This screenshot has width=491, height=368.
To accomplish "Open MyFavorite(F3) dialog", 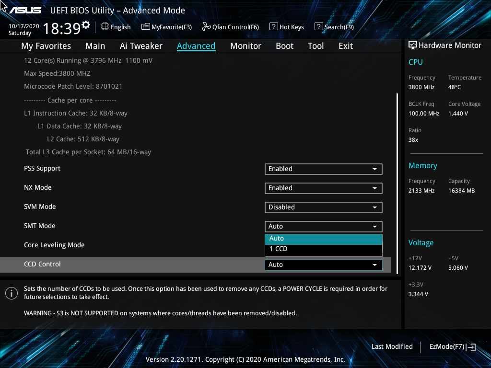I will pyautogui.click(x=172, y=27).
